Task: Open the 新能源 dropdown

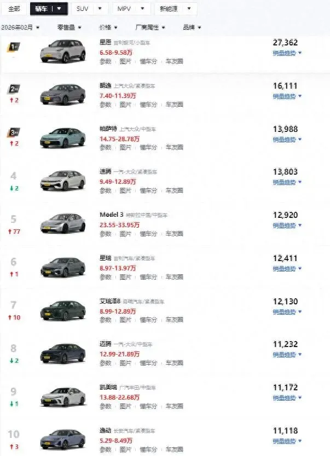Action: tap(189, 9)
